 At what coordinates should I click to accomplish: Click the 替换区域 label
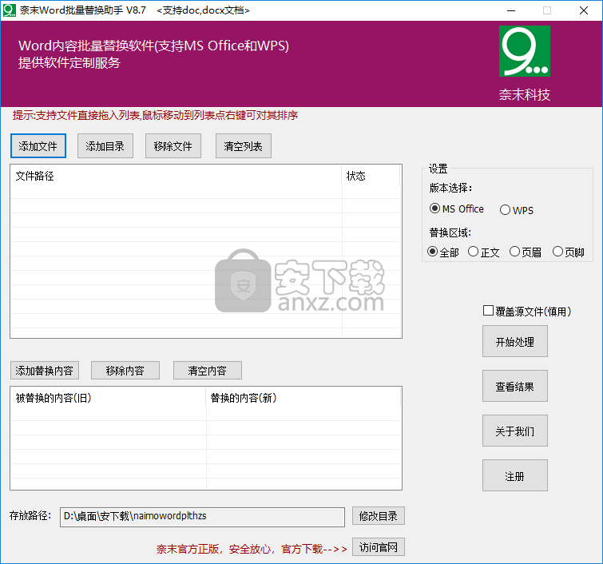(450, 232)
